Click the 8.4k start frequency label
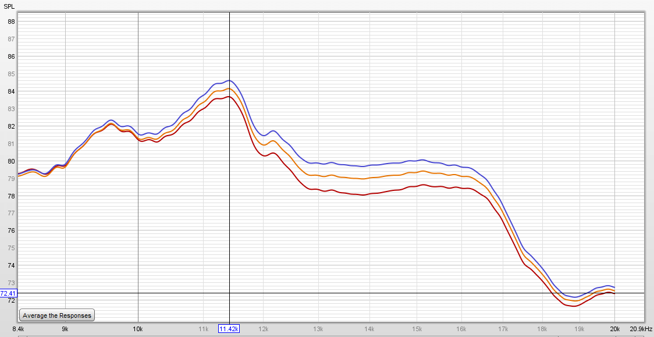 click(x=20, y=329)
